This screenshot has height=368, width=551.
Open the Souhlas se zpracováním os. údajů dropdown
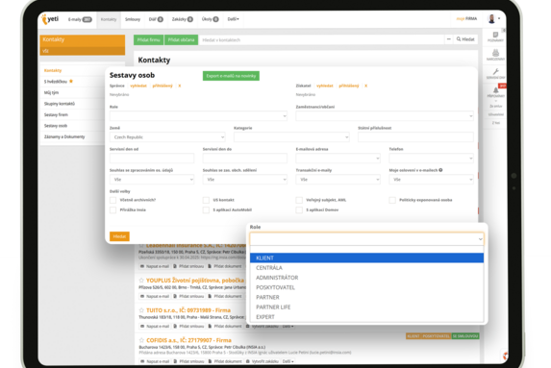tap(152, 180)
